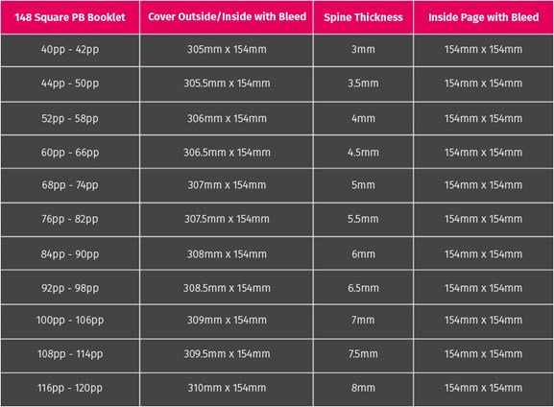The width and height of the screenshot is (554, 407).
Task: Select the '305.5mm x 154mm' cover cell
Action: (x=227, y=84)
